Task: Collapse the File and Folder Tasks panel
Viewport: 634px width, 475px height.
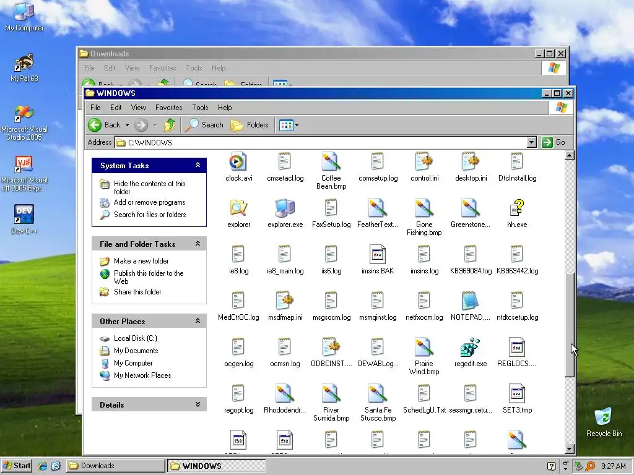Action: [x=198, y=244]
